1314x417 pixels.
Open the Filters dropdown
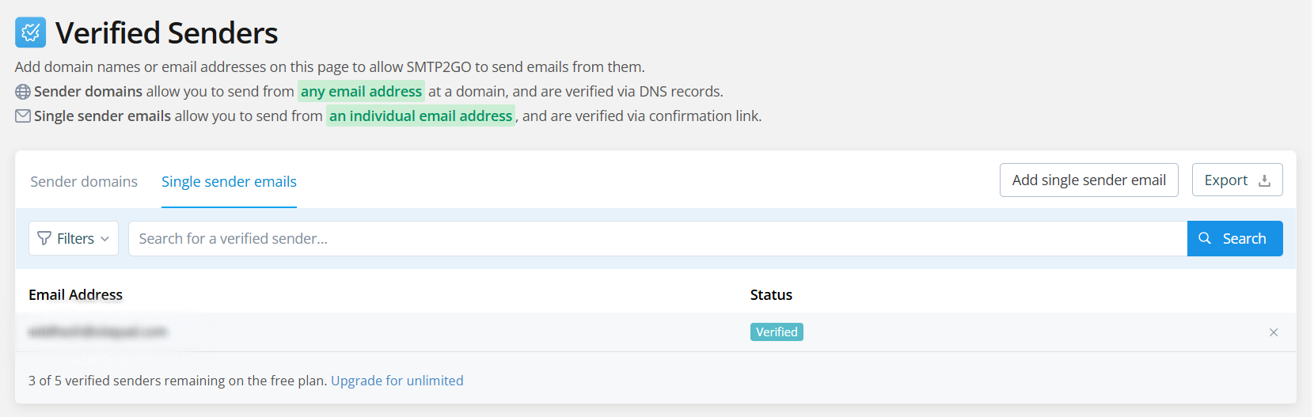click(x=74, y=238)
